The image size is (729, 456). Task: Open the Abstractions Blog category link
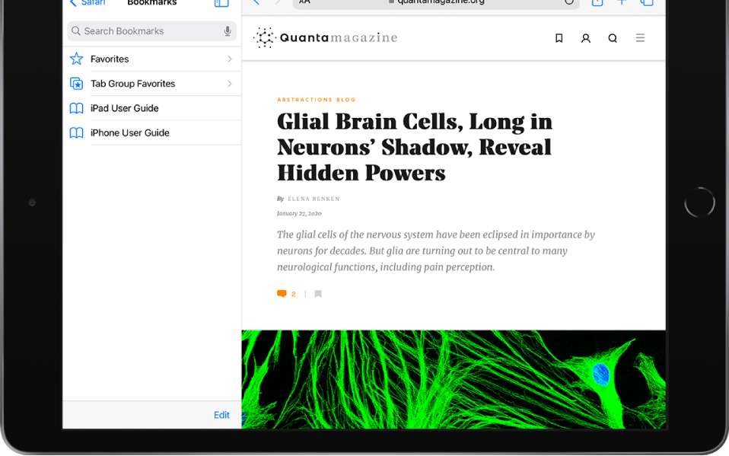316,100
